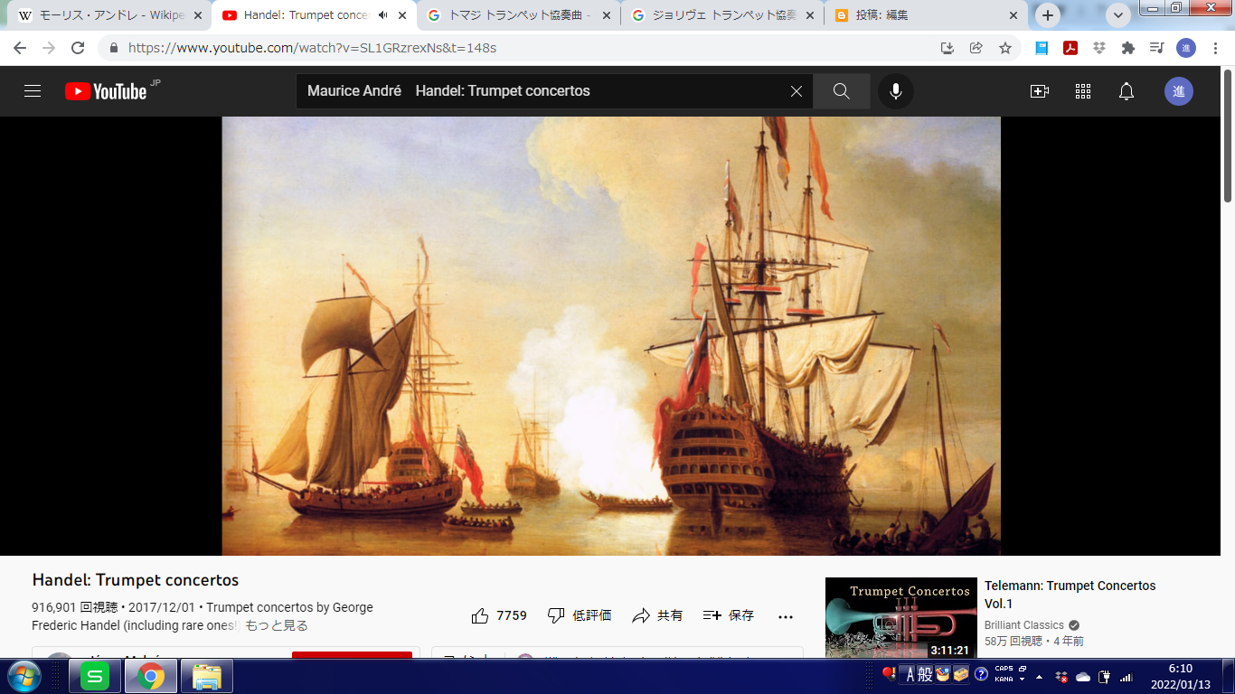1235x694 pixels.
Task: Close the 投稿: 編集 tab
Action: pos(1014,15)
